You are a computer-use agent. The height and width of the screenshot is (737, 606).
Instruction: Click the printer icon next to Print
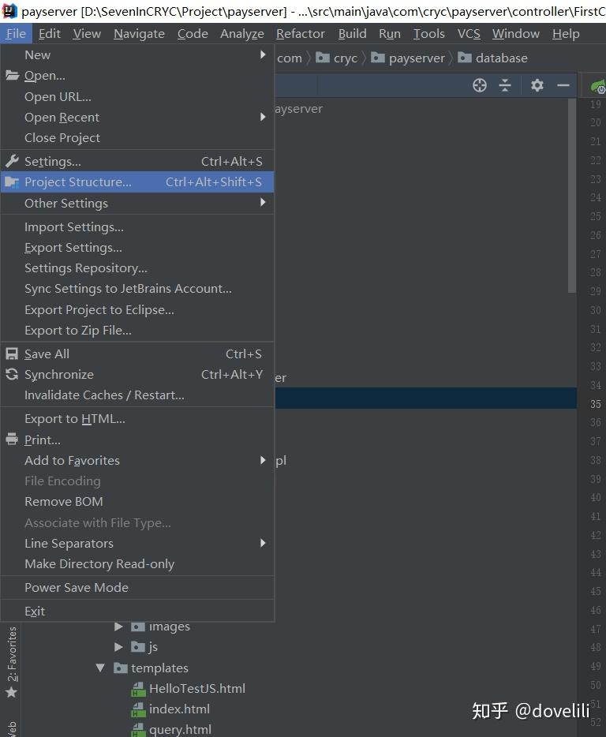(x=11, y=440)
